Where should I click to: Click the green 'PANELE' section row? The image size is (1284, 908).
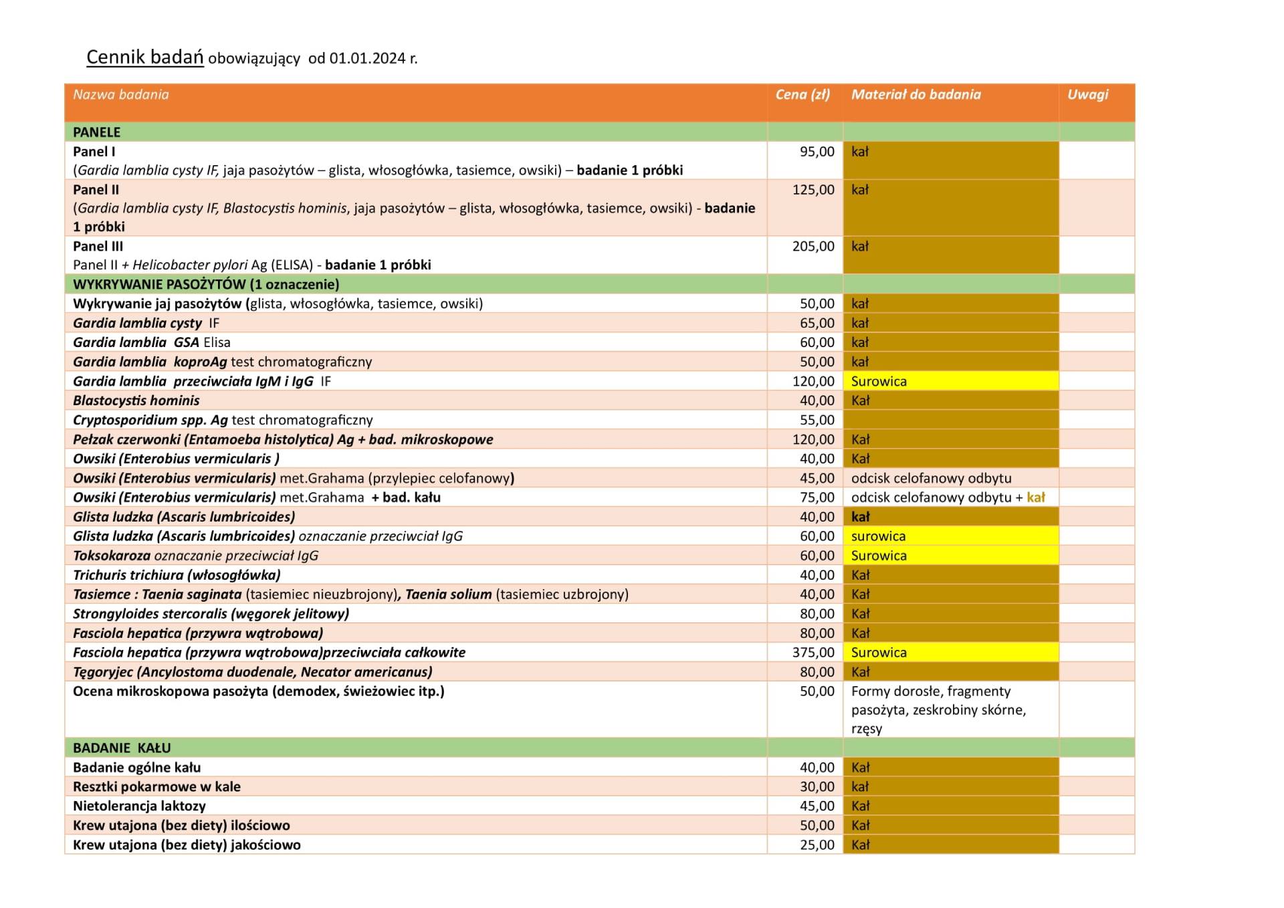(97, 132)
